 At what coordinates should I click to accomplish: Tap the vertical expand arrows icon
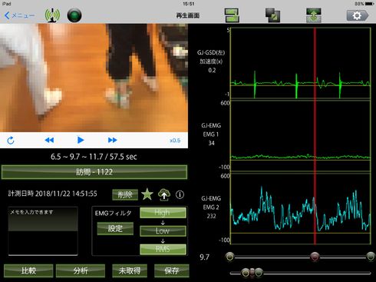tap(314, 15)
